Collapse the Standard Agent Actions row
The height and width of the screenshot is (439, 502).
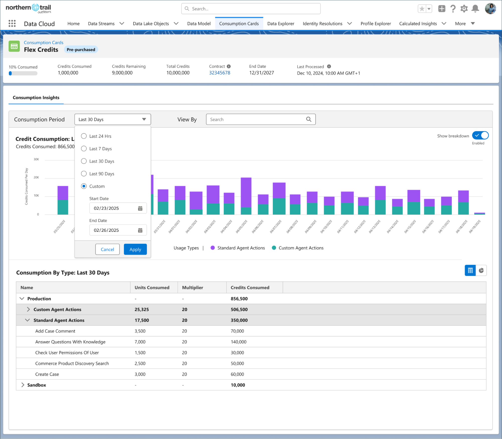coord(28,320)
